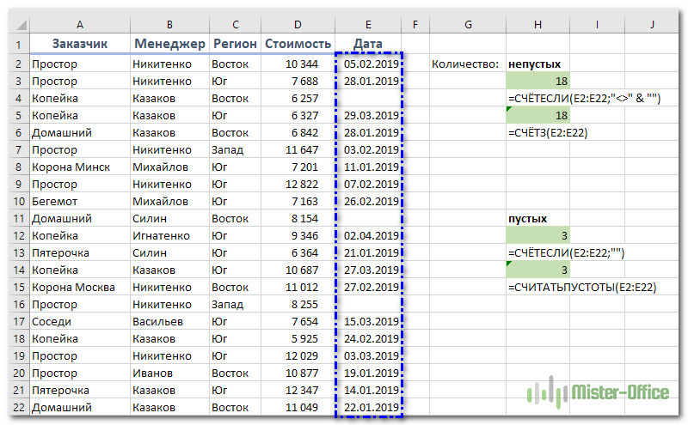Screen dimensions: 688x425
Task: Select column H header
Action: point(538,25)
